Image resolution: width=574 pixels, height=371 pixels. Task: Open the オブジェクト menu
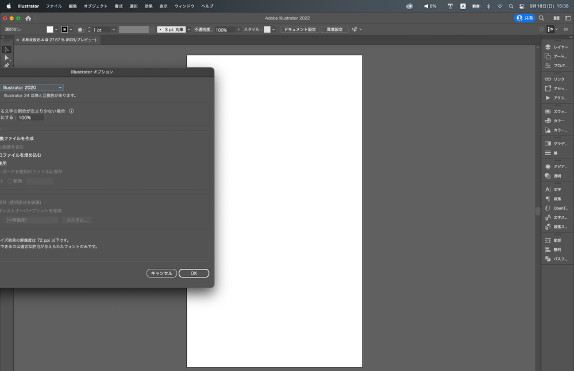[x=95, y=6]
